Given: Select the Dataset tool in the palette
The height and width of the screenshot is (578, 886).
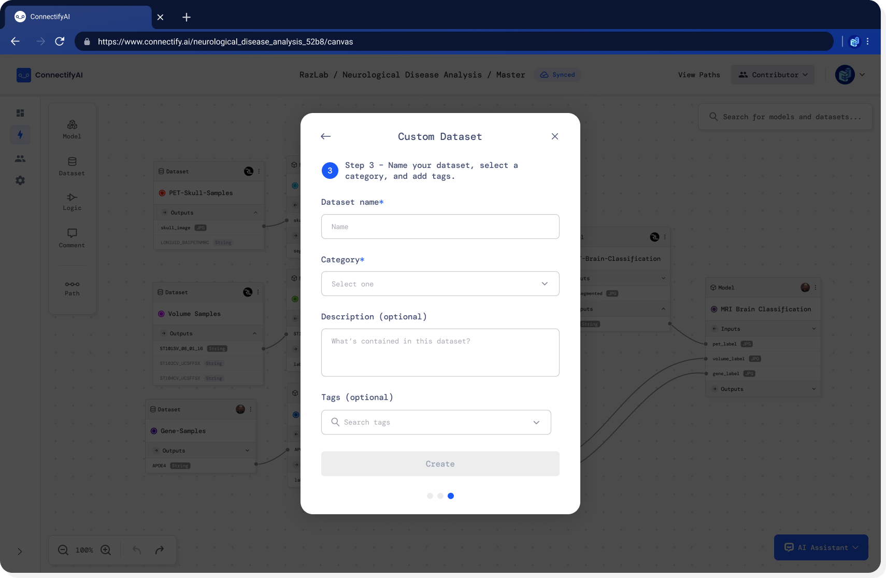Looking at the screenshot, I should [72, 166].
